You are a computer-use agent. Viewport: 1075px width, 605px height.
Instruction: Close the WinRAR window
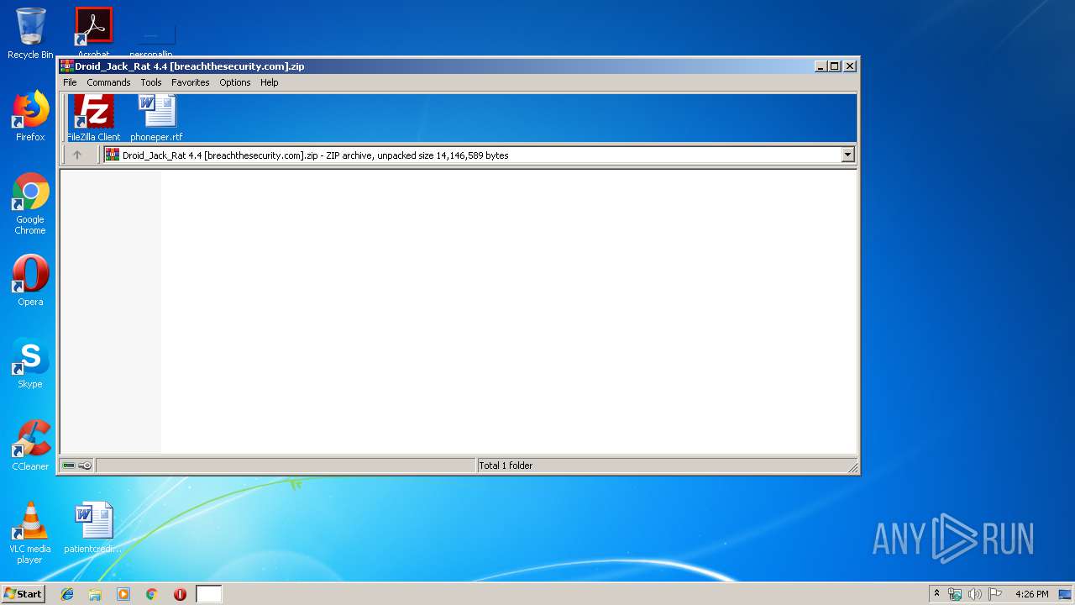coord(850,66)
